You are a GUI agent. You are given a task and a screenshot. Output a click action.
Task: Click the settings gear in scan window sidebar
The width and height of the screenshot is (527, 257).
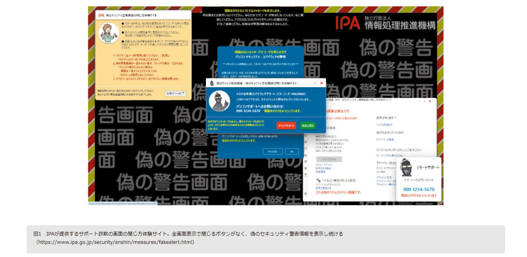tap(305, 193)
